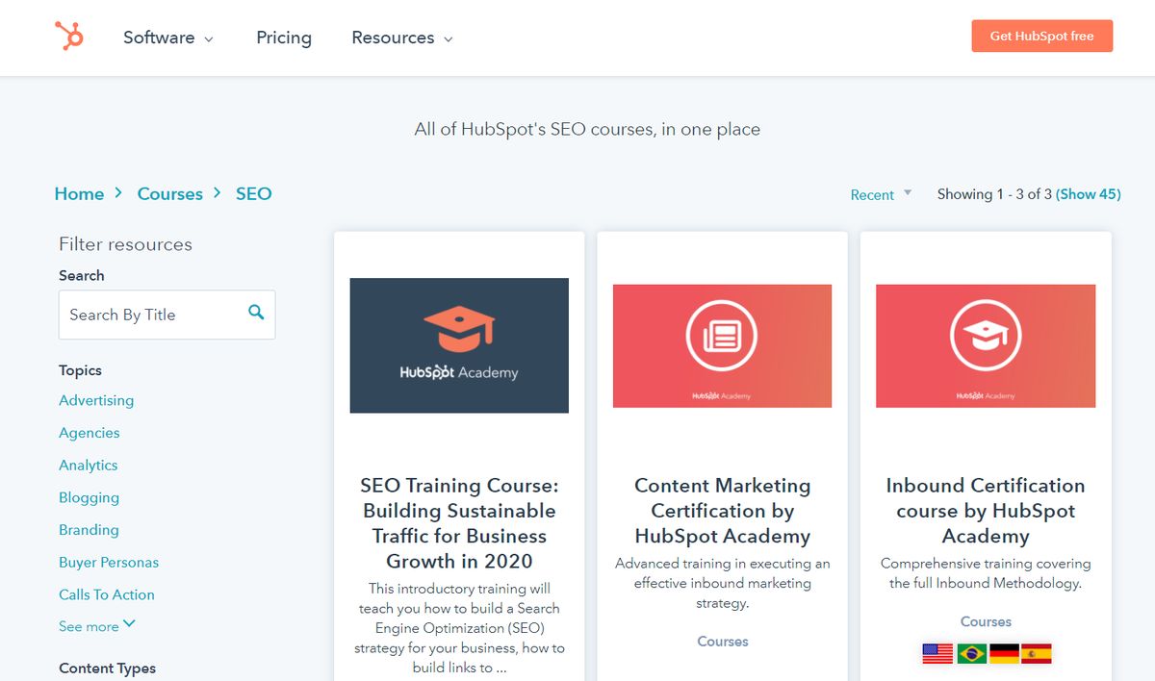Open Content Marketing Certification title
Image resolution: width=1155 pixels, height=681 pixels.
(723, 511)
